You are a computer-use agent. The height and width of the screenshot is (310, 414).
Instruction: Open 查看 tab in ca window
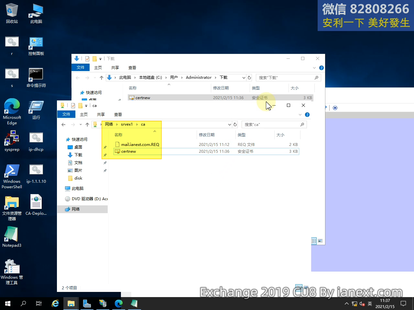click(x=118, y=114)
